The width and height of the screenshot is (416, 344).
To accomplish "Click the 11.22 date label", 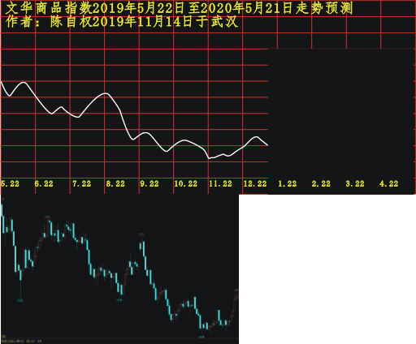I will (x=220, y=183).
